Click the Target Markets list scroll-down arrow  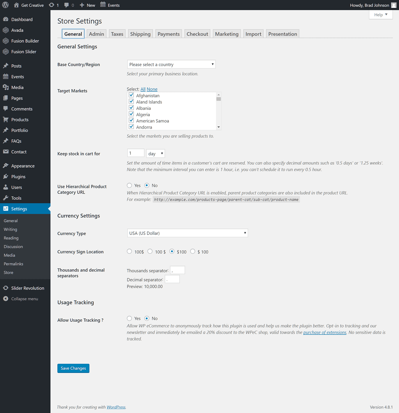pyautogui.click(x=219, y=127)
